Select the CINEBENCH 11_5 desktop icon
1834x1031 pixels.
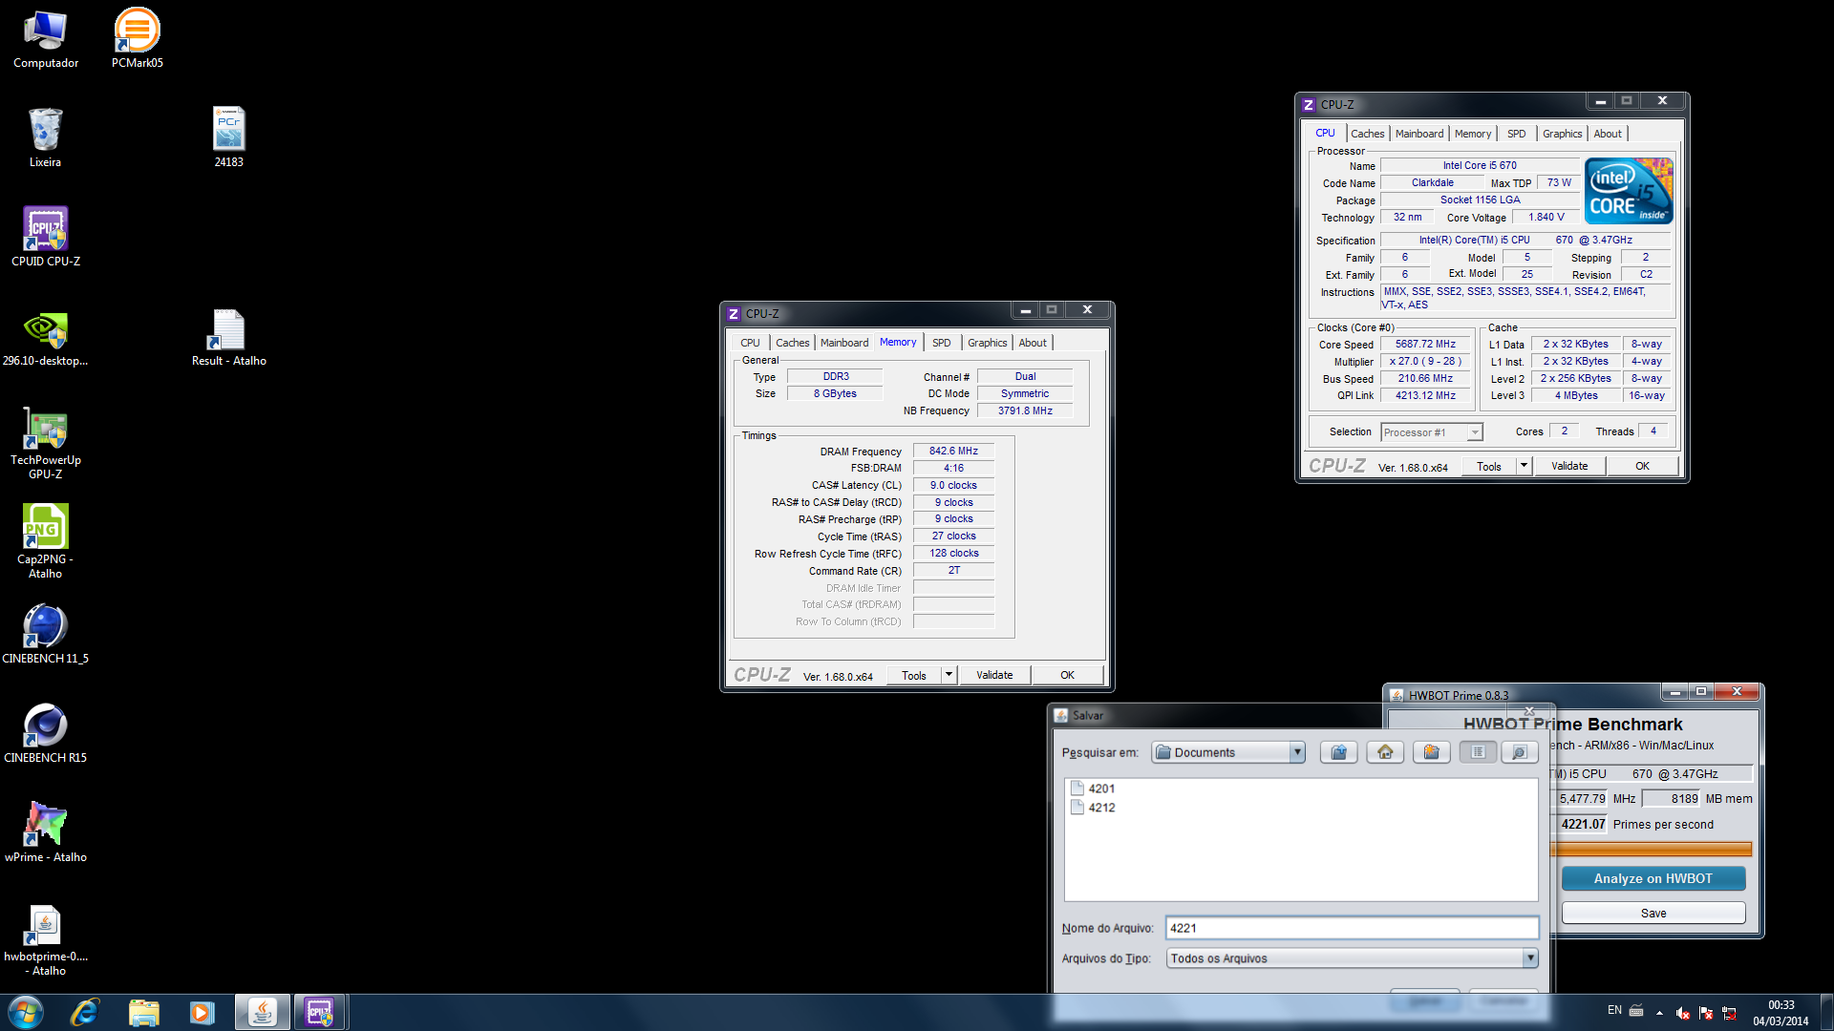pos(45,635)
